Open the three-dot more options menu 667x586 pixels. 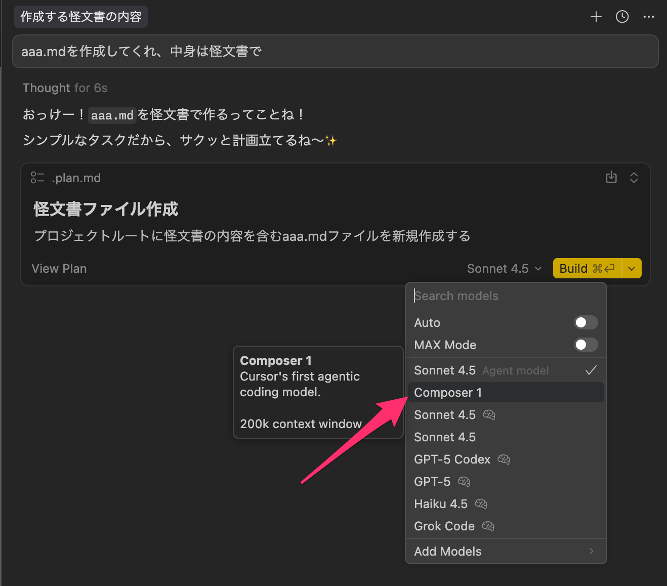click(648, 17)
